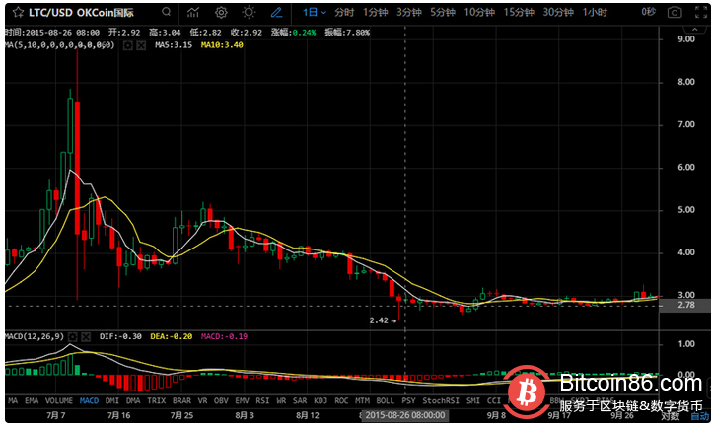The width and height of the screenshot is (713, 426).
Task: Select the 30分钟 interval
Action: tap(558, 12)
